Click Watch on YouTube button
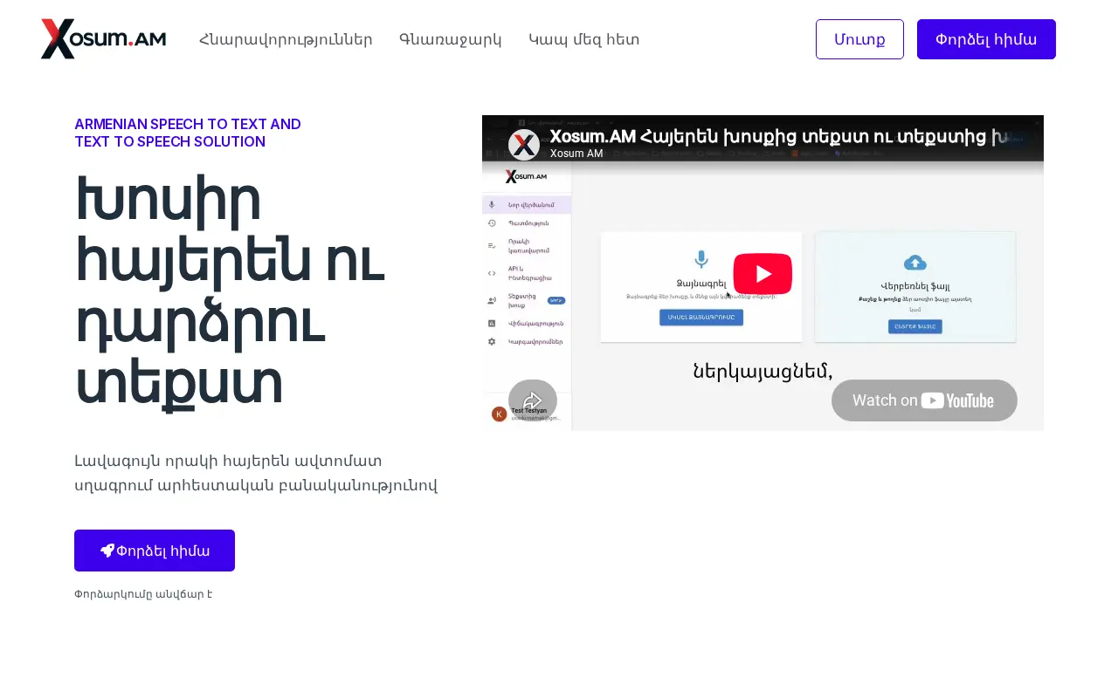Image resolution: width=1118 pixels, height=698 pixels. tap(924, 400)
